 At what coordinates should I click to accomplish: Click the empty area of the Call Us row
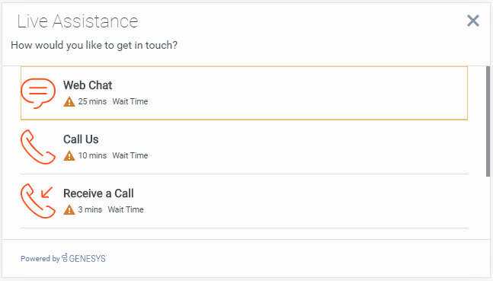[x=308, y=147]
